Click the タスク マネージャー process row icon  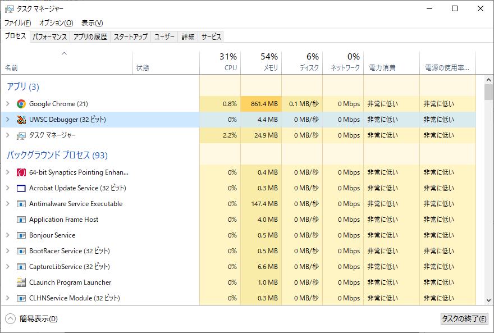[x=21, y=135]
